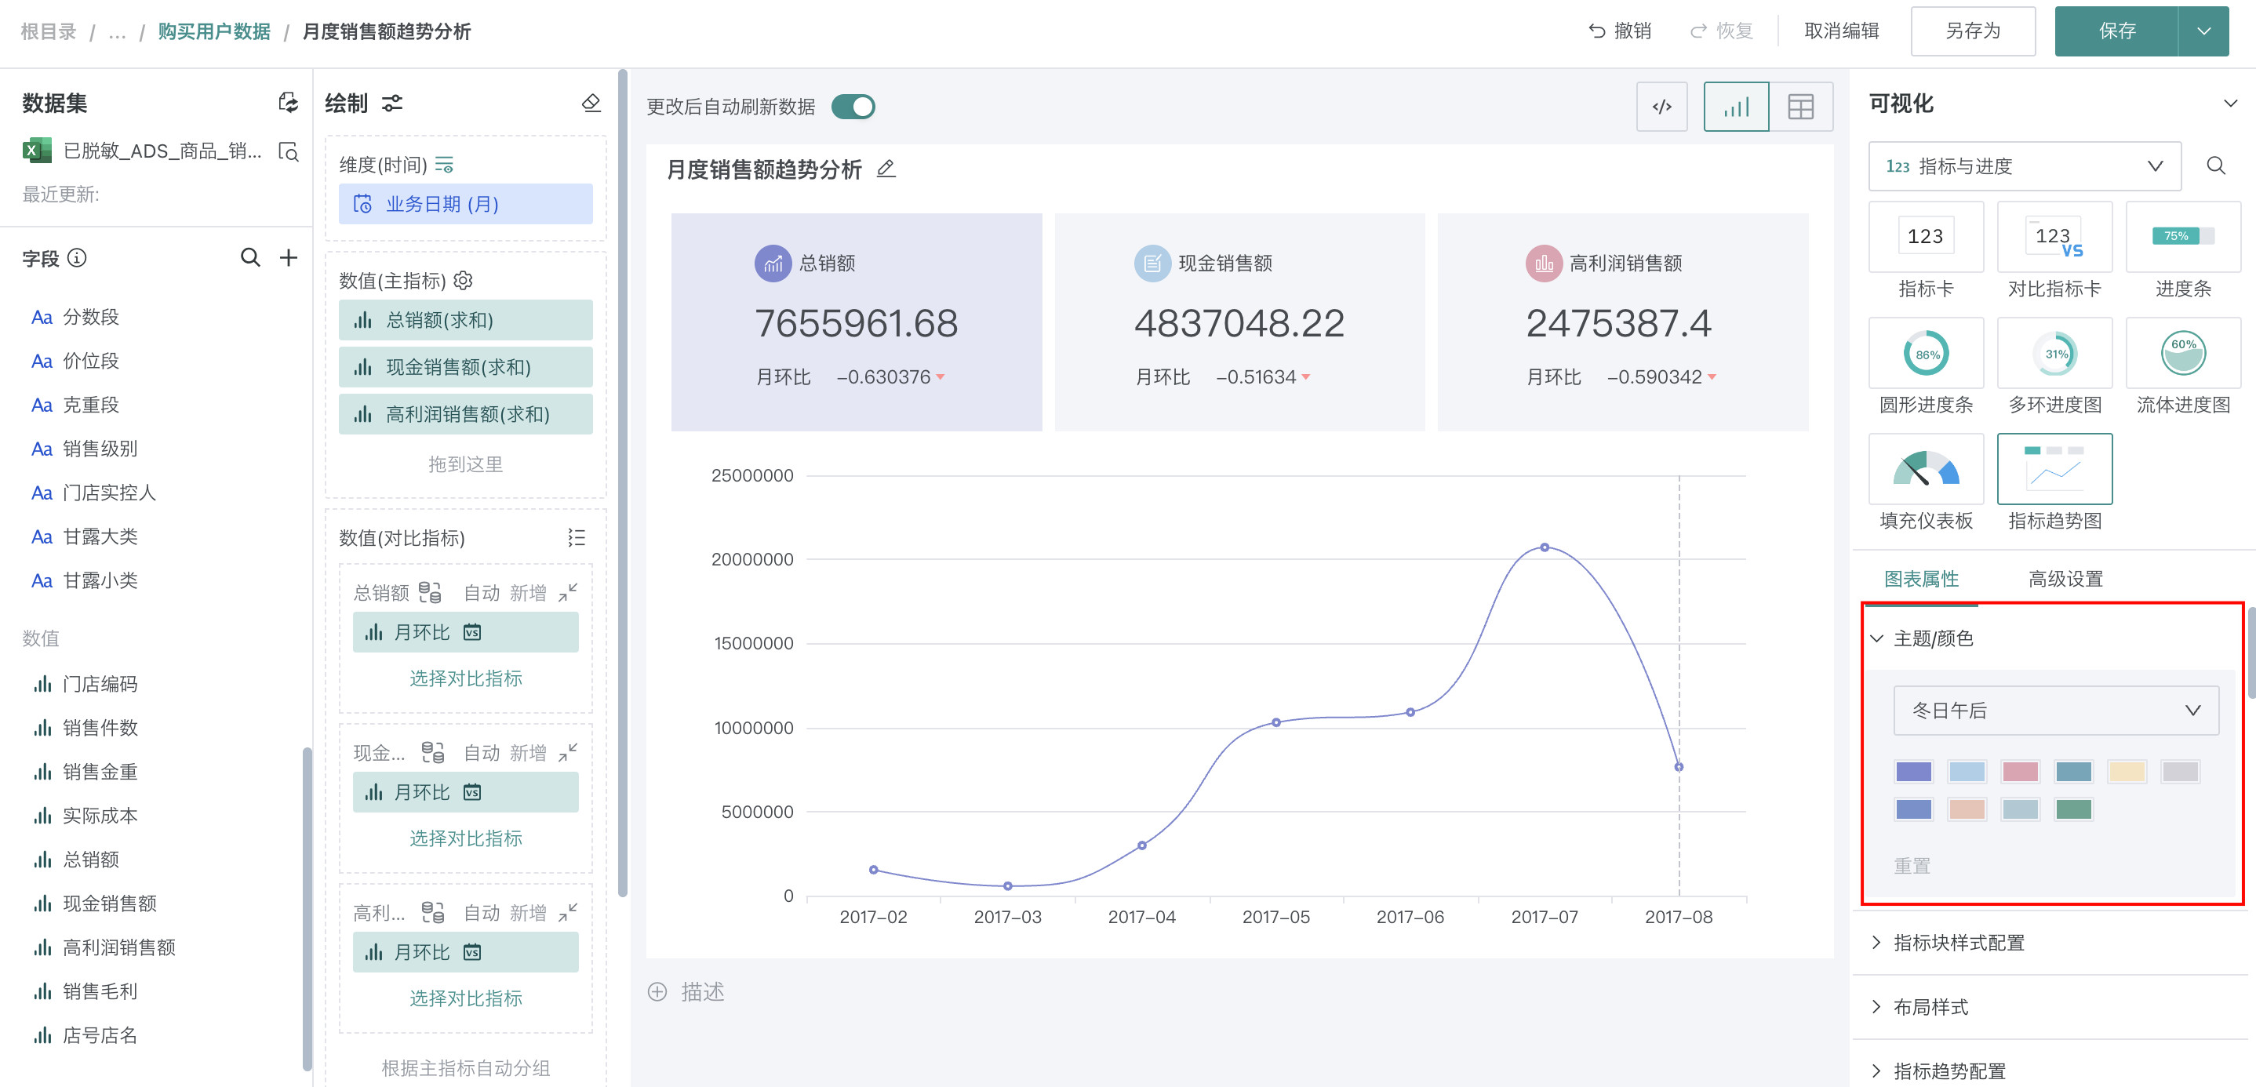The image size is (2256, 1087).
Task: Click the eraser clear icon in 绘制 panel
Action: pos(591,104)
